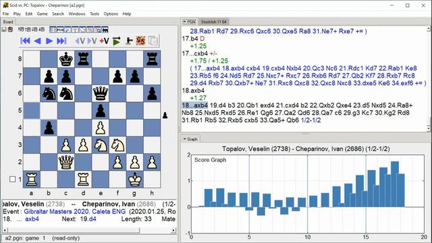Start autoplay with the green play icon

[117, 41]
